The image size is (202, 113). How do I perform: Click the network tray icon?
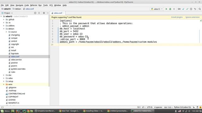183,111
